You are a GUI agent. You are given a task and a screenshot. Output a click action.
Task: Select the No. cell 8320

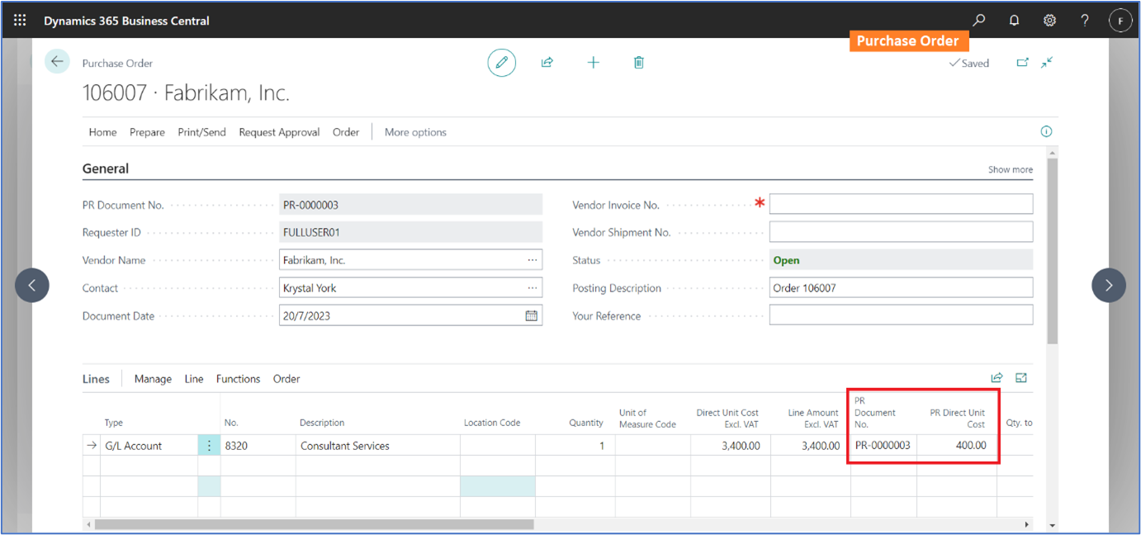[258, 446]
